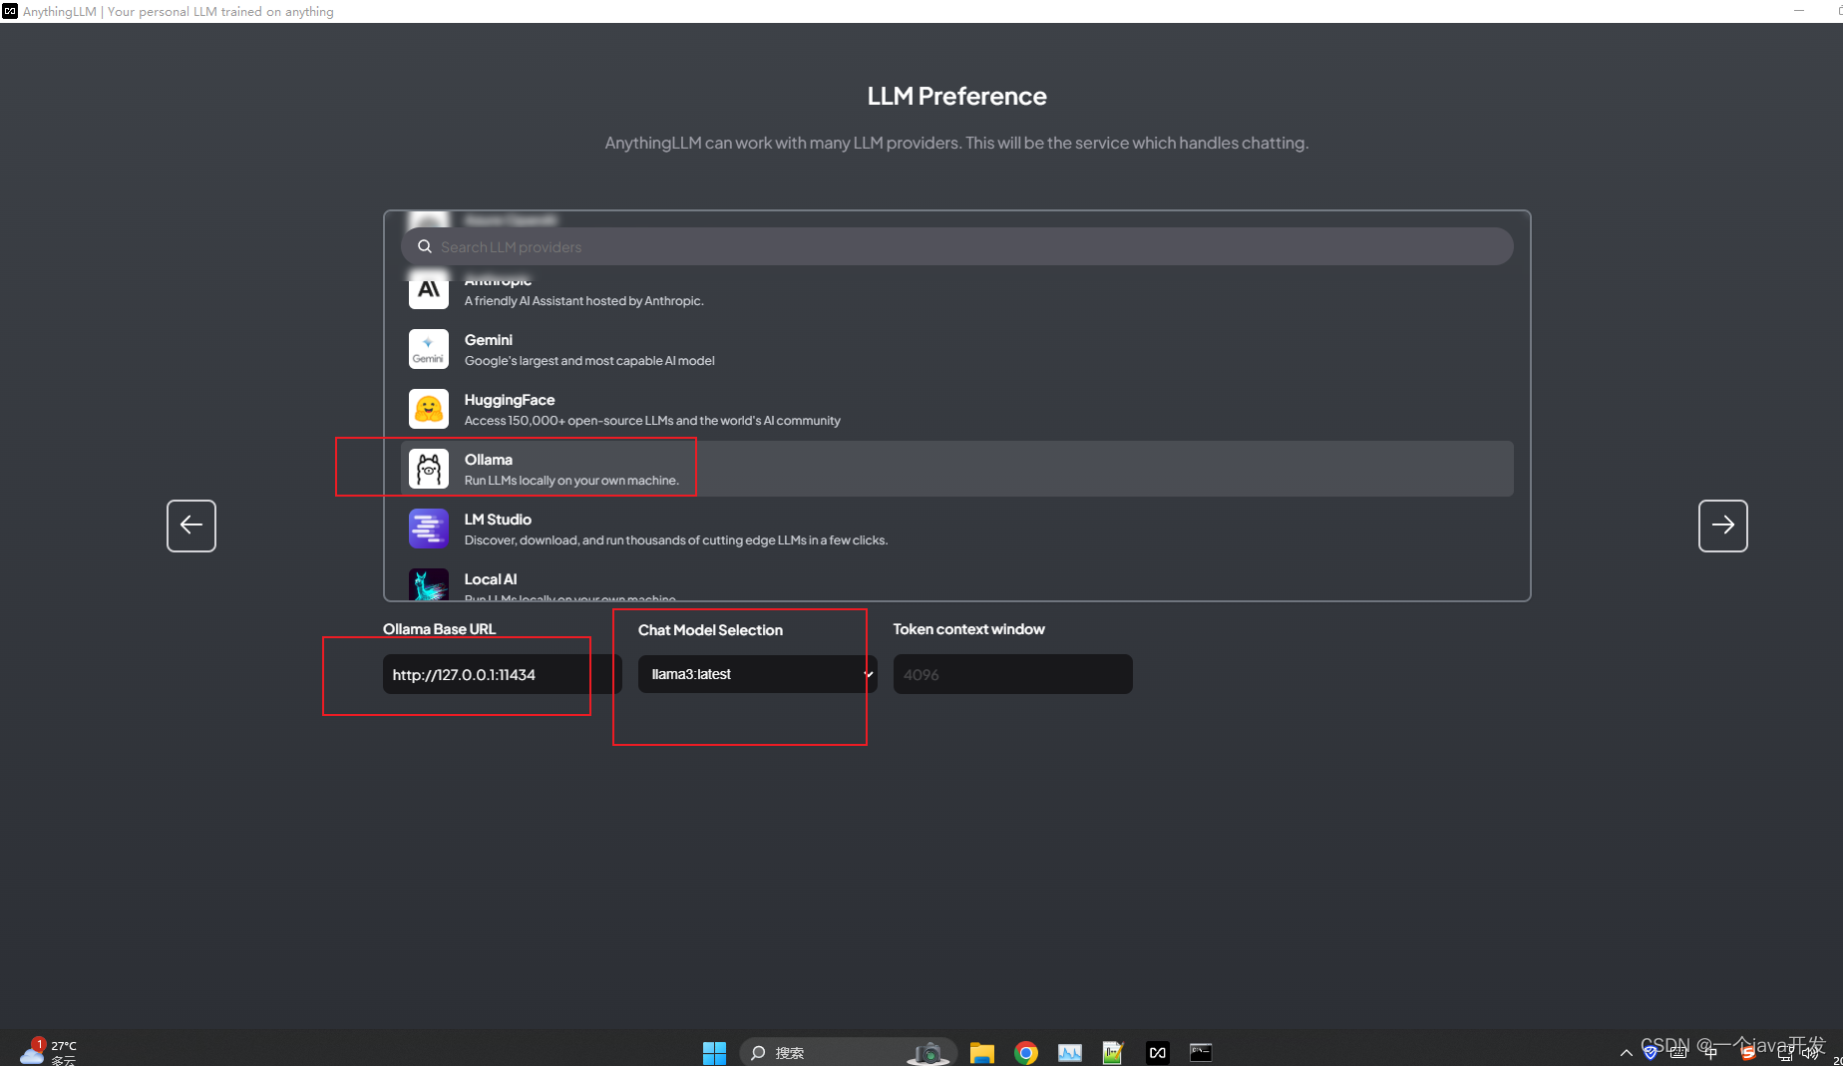
Task: Open the image viewer taskbar icon
Action: (x=1070, y=1052)
